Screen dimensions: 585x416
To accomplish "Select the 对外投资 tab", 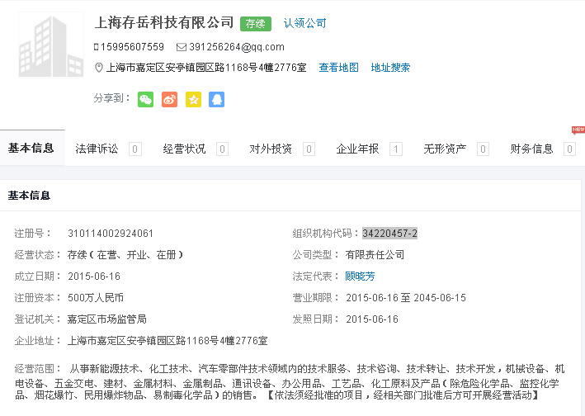I will pos(271,149).
